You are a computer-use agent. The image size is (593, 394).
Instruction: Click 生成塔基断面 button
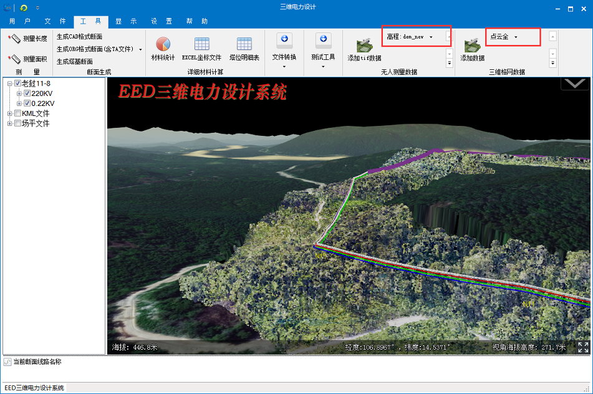click(75, 62)
